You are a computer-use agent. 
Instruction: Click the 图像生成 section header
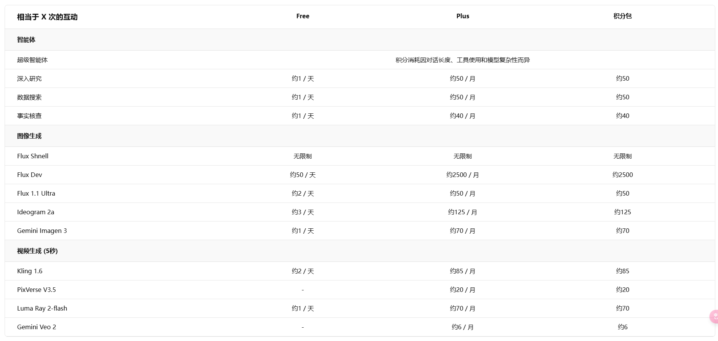(x=29, y=136)
